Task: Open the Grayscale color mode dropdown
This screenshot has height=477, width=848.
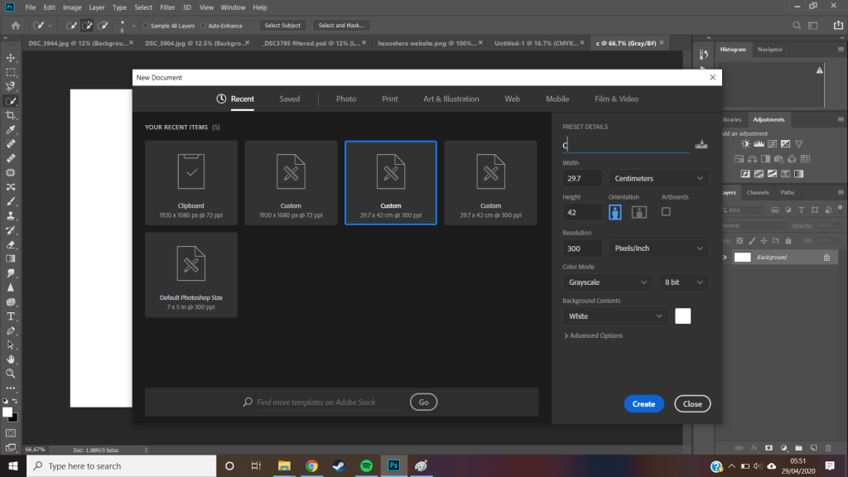Action: (x=608, y=282)
